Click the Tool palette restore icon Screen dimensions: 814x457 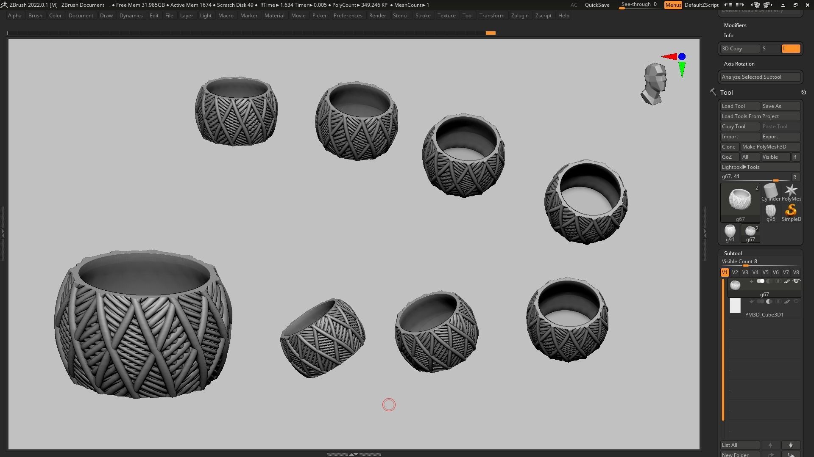coord(803,92)
